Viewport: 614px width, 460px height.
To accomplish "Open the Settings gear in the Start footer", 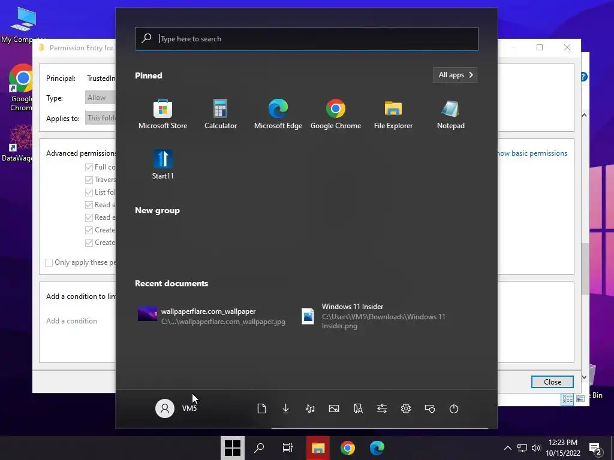I will (x=406, y=408).
